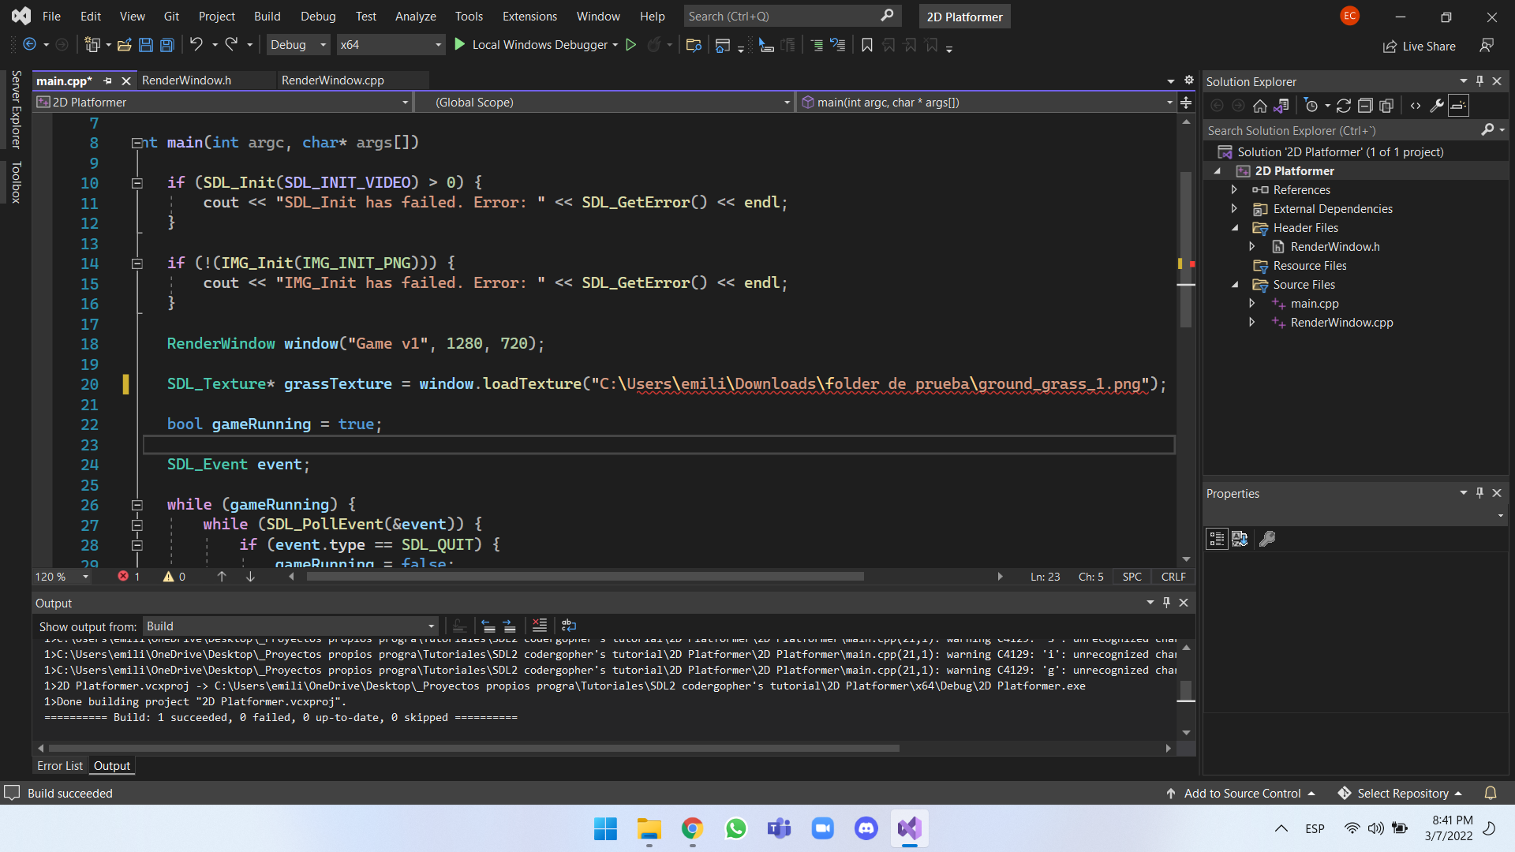Switch to the RenderWindow.cpp tab
The image size is (1515, 852).
click(332, 80)
